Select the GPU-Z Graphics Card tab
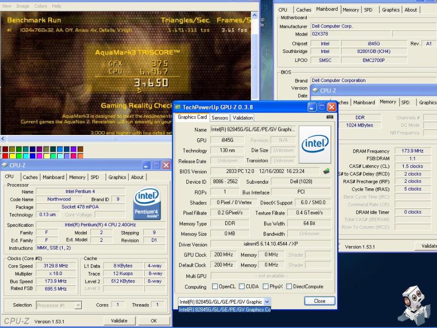 (x=193, y=117)
